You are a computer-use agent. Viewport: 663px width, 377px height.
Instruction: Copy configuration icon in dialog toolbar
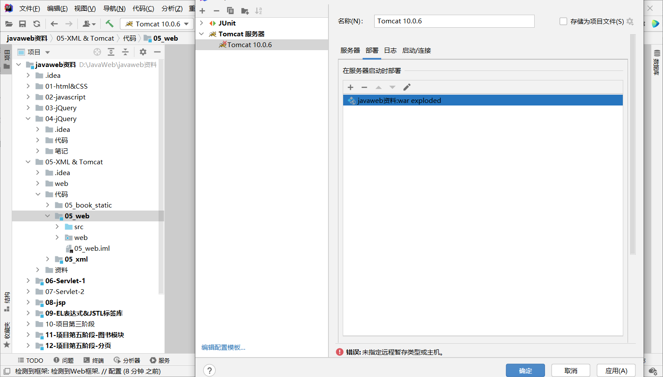click(230, 11)
